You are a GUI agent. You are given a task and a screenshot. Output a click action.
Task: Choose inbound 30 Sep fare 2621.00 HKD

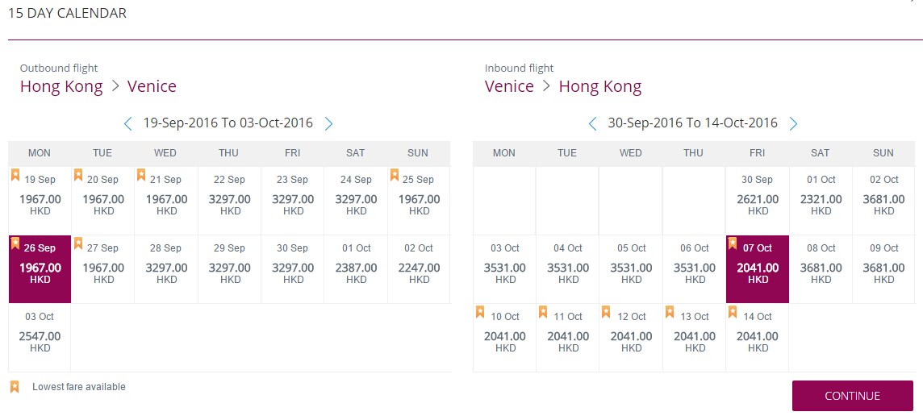(x=757, y=201)
